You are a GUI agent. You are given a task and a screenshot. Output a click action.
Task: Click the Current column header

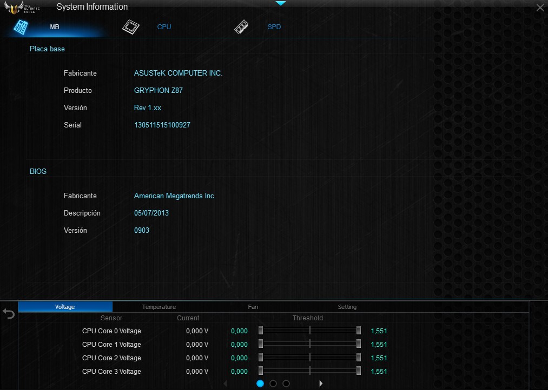coord(188,318)
